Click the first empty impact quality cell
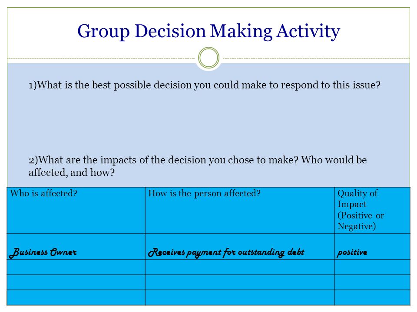This screenshot has width=417, height=312. tap(372, 267)
